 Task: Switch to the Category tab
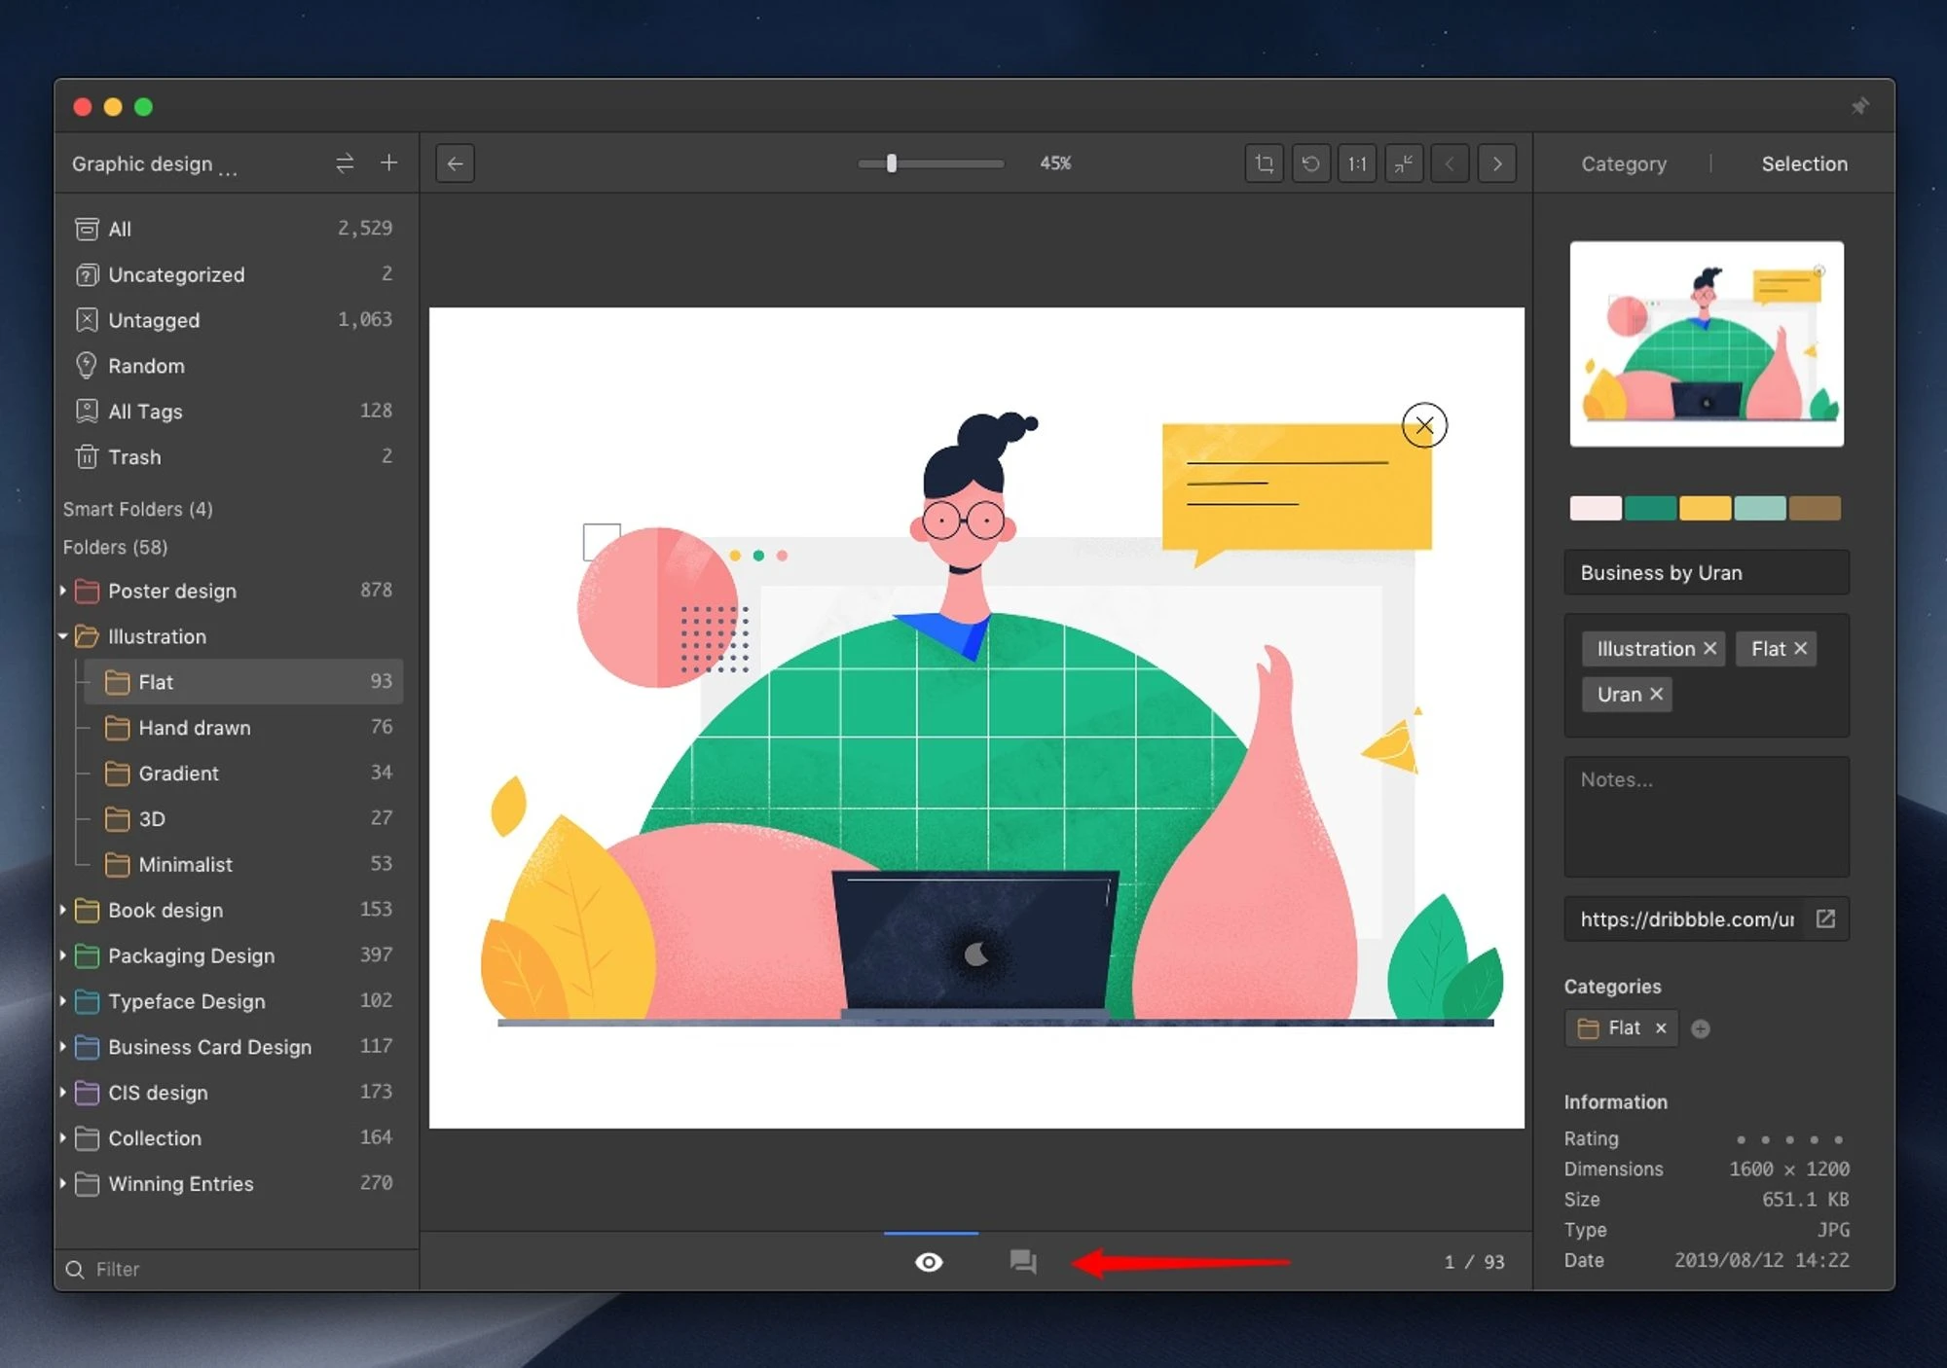click(x=1623, y=163)
